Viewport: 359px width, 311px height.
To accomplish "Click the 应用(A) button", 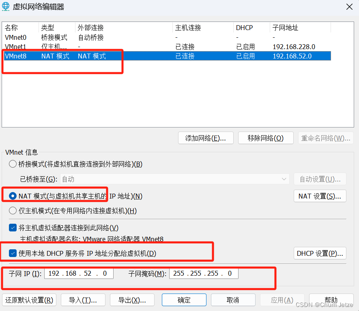I will [x=282, y=300].
